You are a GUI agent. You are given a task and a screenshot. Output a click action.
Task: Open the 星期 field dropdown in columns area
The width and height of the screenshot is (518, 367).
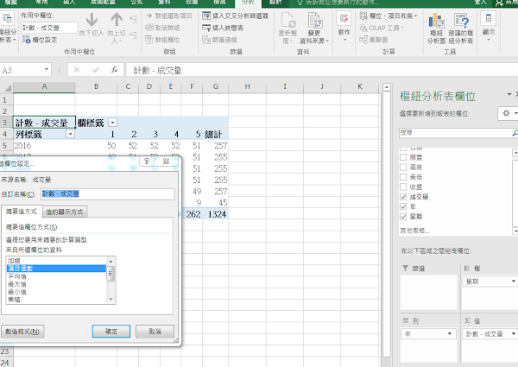coord(514,282)
